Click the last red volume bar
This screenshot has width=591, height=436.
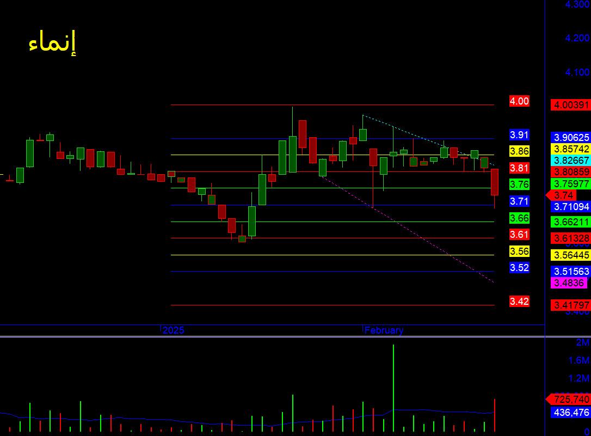[x=495, y=415]
